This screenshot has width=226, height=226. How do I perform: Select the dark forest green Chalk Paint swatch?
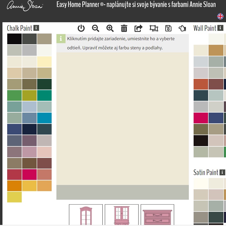click(45, 84)
